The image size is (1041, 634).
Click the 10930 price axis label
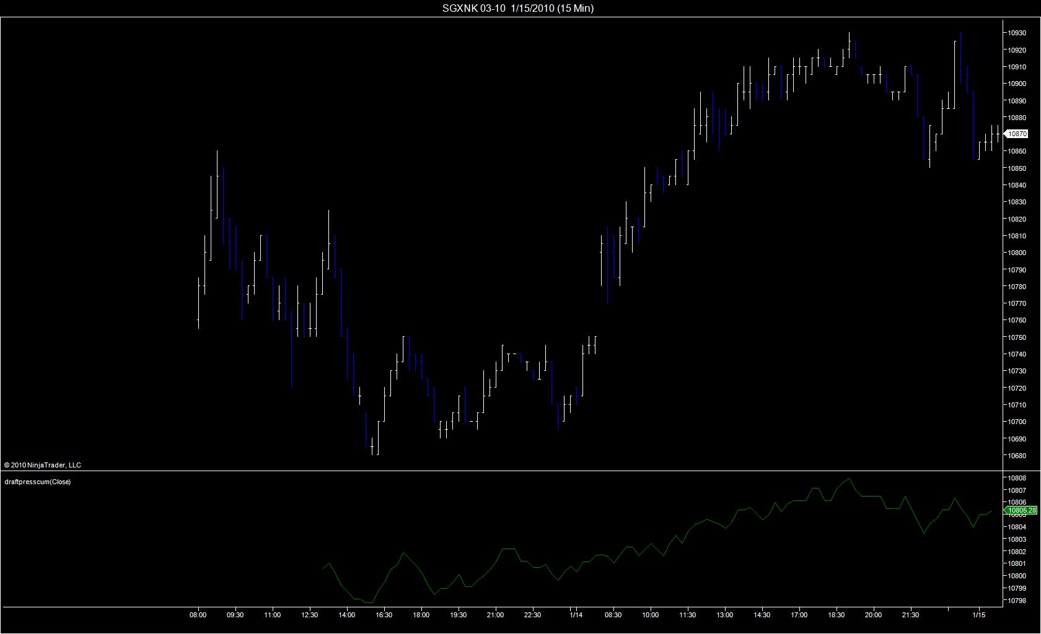pos(1017,33)
